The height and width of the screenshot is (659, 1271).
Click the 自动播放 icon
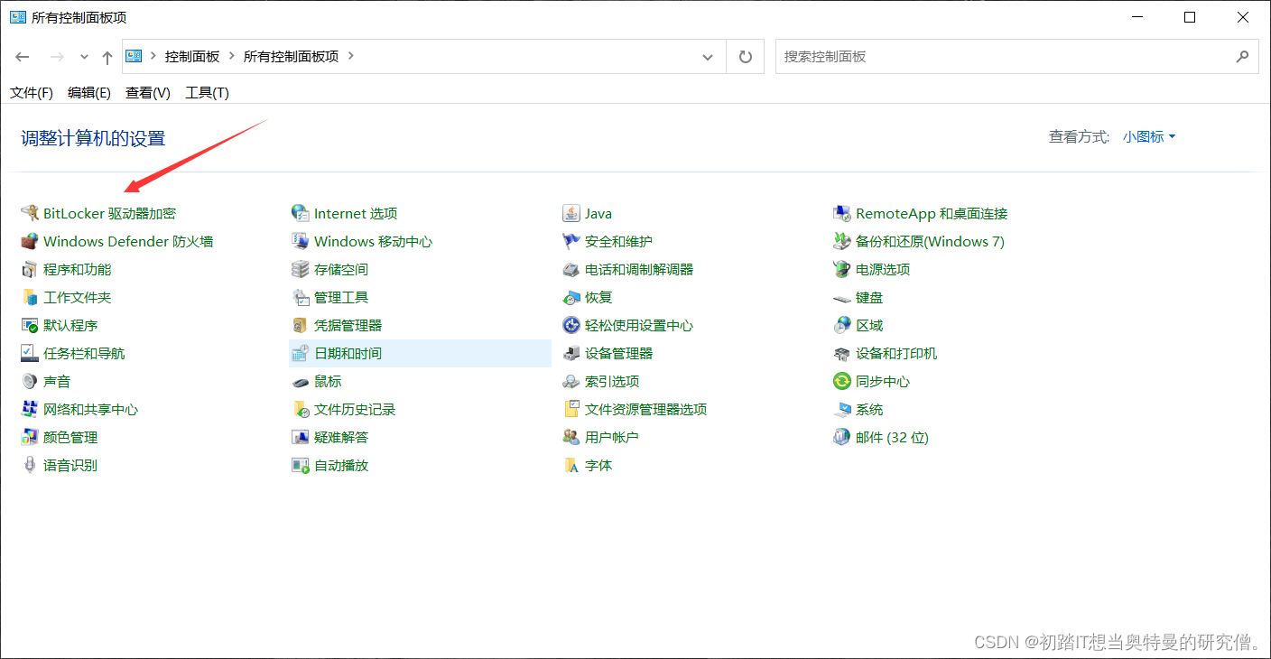pyautogui.click(x=301, y=466)
